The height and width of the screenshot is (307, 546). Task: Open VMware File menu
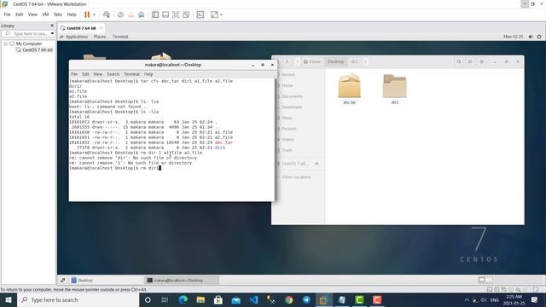7,14
